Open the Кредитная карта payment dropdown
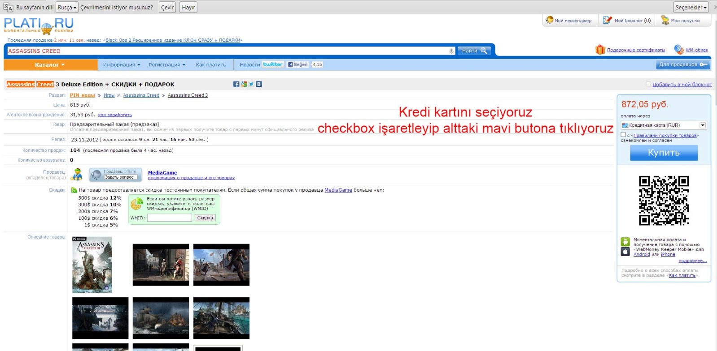Viewport: 717px width, 351px height. (664, 125)
